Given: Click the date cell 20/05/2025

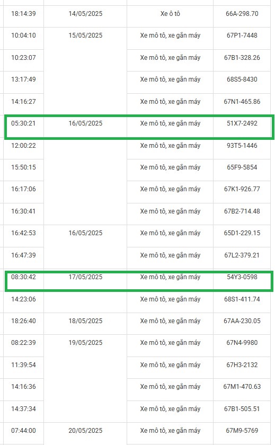Looking at the screenshot, I should click(x=85, y=433).
